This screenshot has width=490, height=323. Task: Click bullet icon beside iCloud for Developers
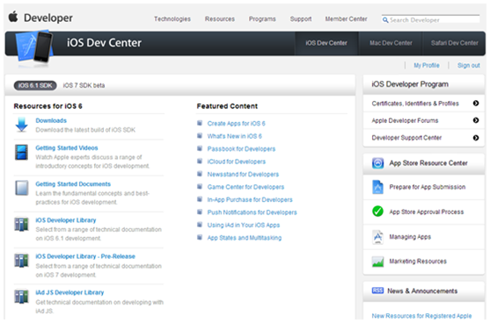(200, 161)
